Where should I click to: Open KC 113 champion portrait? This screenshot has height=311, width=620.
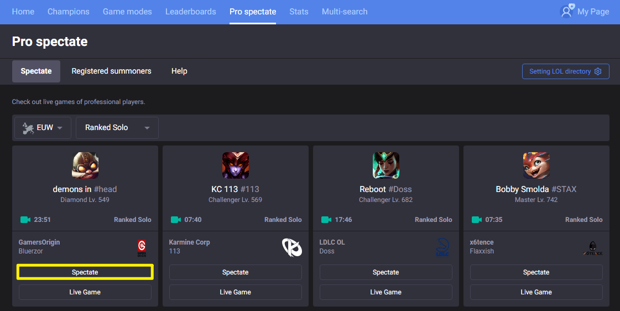click(x=236, y=165)
